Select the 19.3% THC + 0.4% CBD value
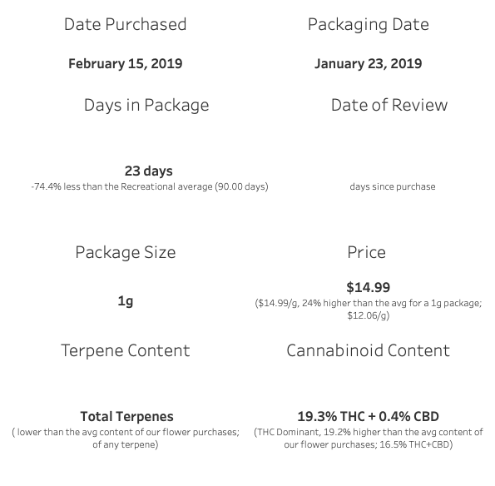The height and width of the screenshot is (486, 495). point(368,417)
